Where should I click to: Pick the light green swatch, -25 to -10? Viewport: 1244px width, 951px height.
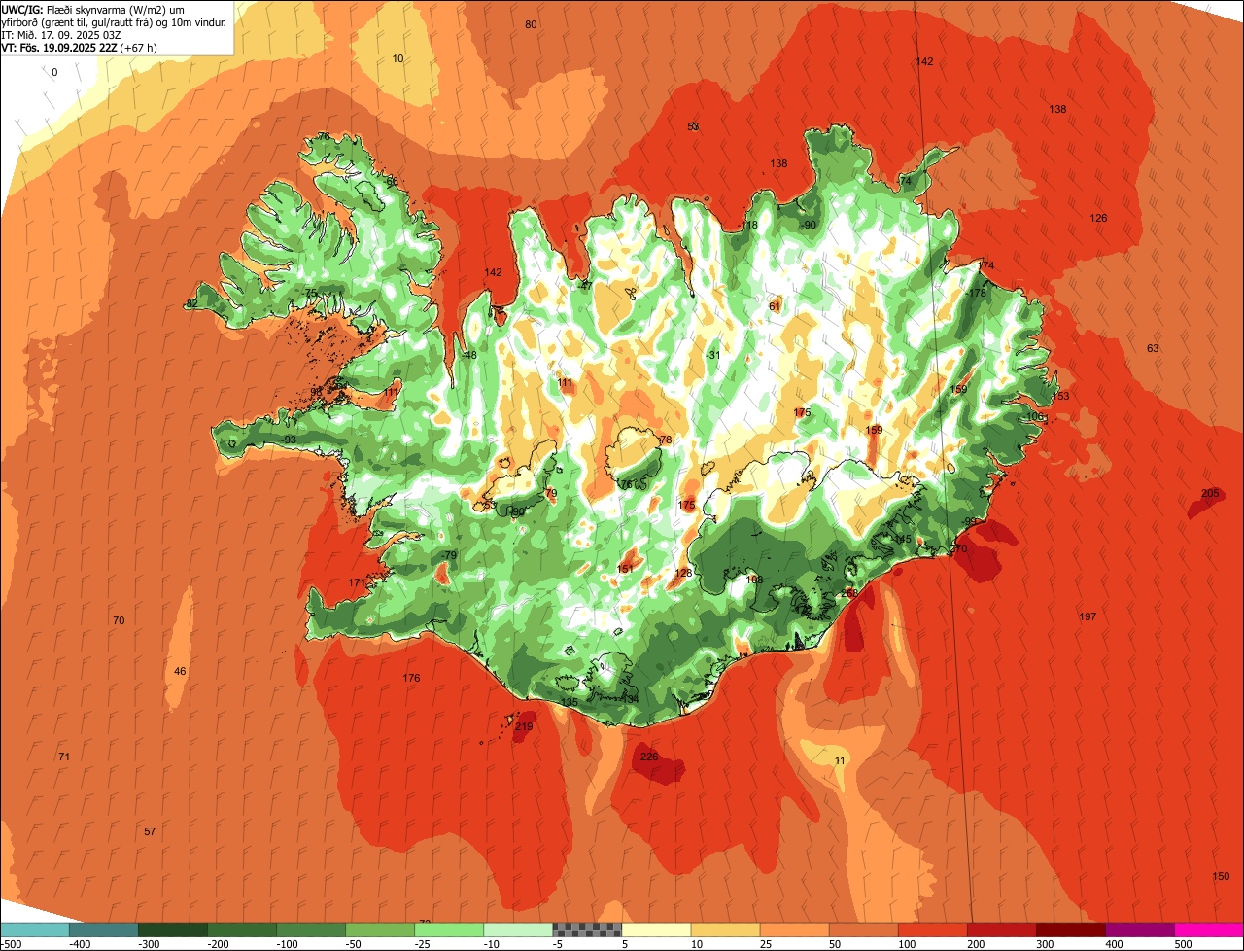449,930
